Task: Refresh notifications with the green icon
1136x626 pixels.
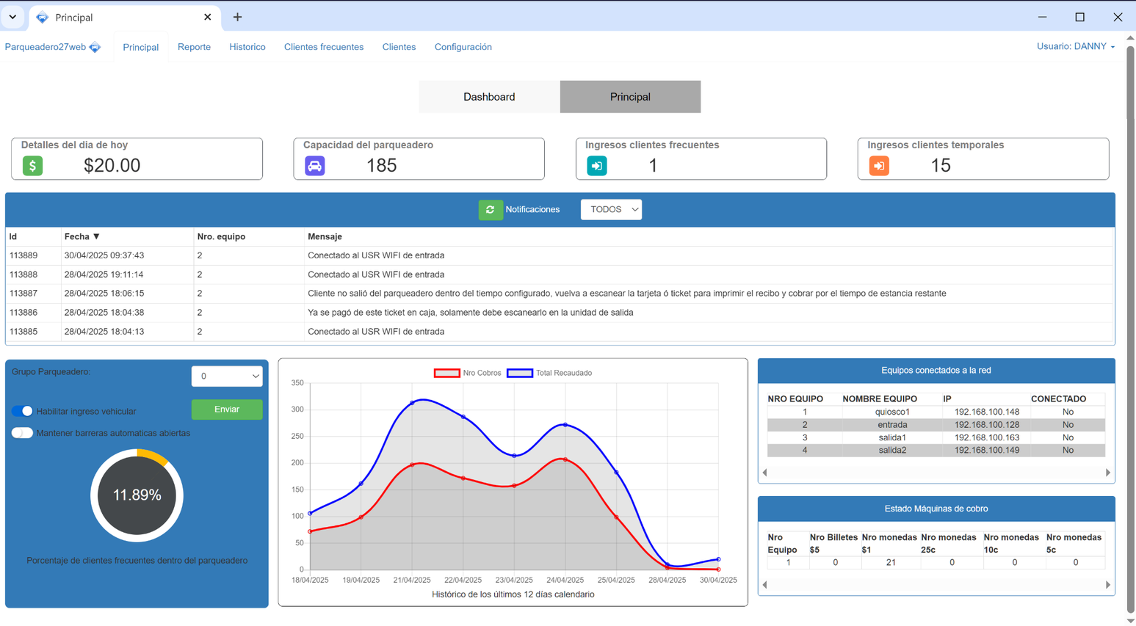Action: click(491, 210)
